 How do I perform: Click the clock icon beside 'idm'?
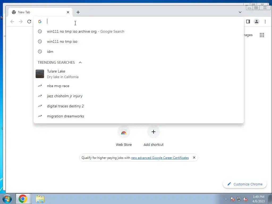tap(40, 52)
